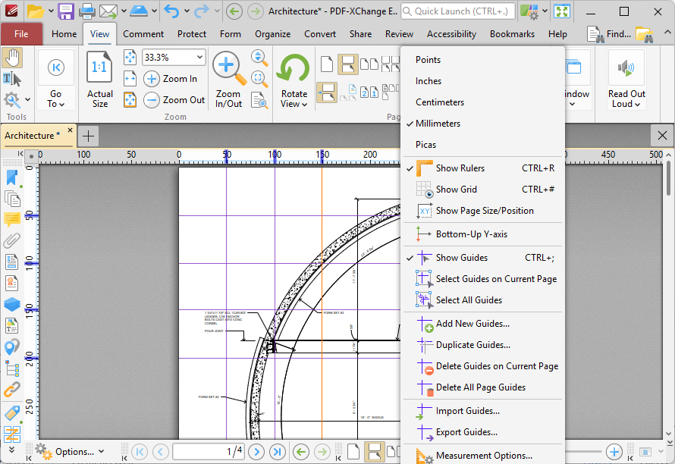This screenshot has height=464, width=675.
Task: Open the Comments pane from sidebar
Action: (11, 219)
